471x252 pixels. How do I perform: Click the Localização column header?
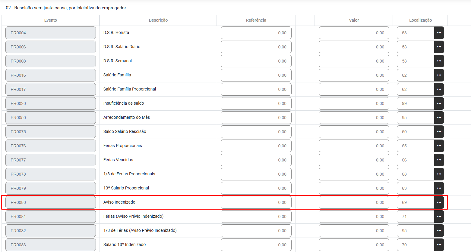(420, 20)
